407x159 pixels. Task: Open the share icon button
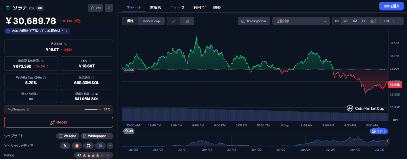click(x=109, y=8)
